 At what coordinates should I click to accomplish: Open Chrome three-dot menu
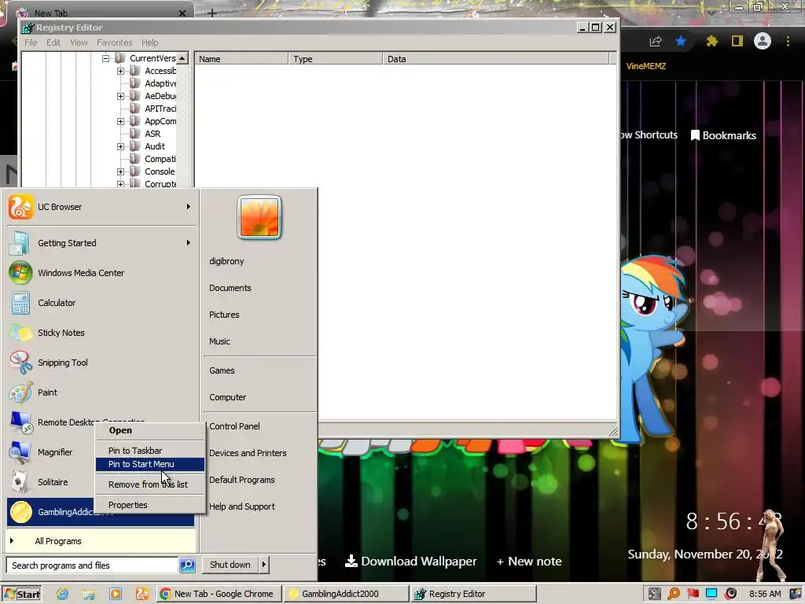(x=788, y=41)
